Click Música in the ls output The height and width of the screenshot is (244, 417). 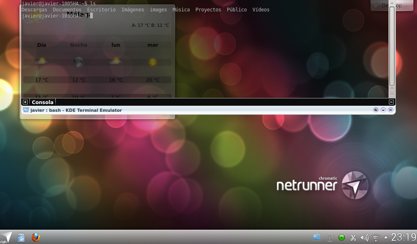click(181, 10)
